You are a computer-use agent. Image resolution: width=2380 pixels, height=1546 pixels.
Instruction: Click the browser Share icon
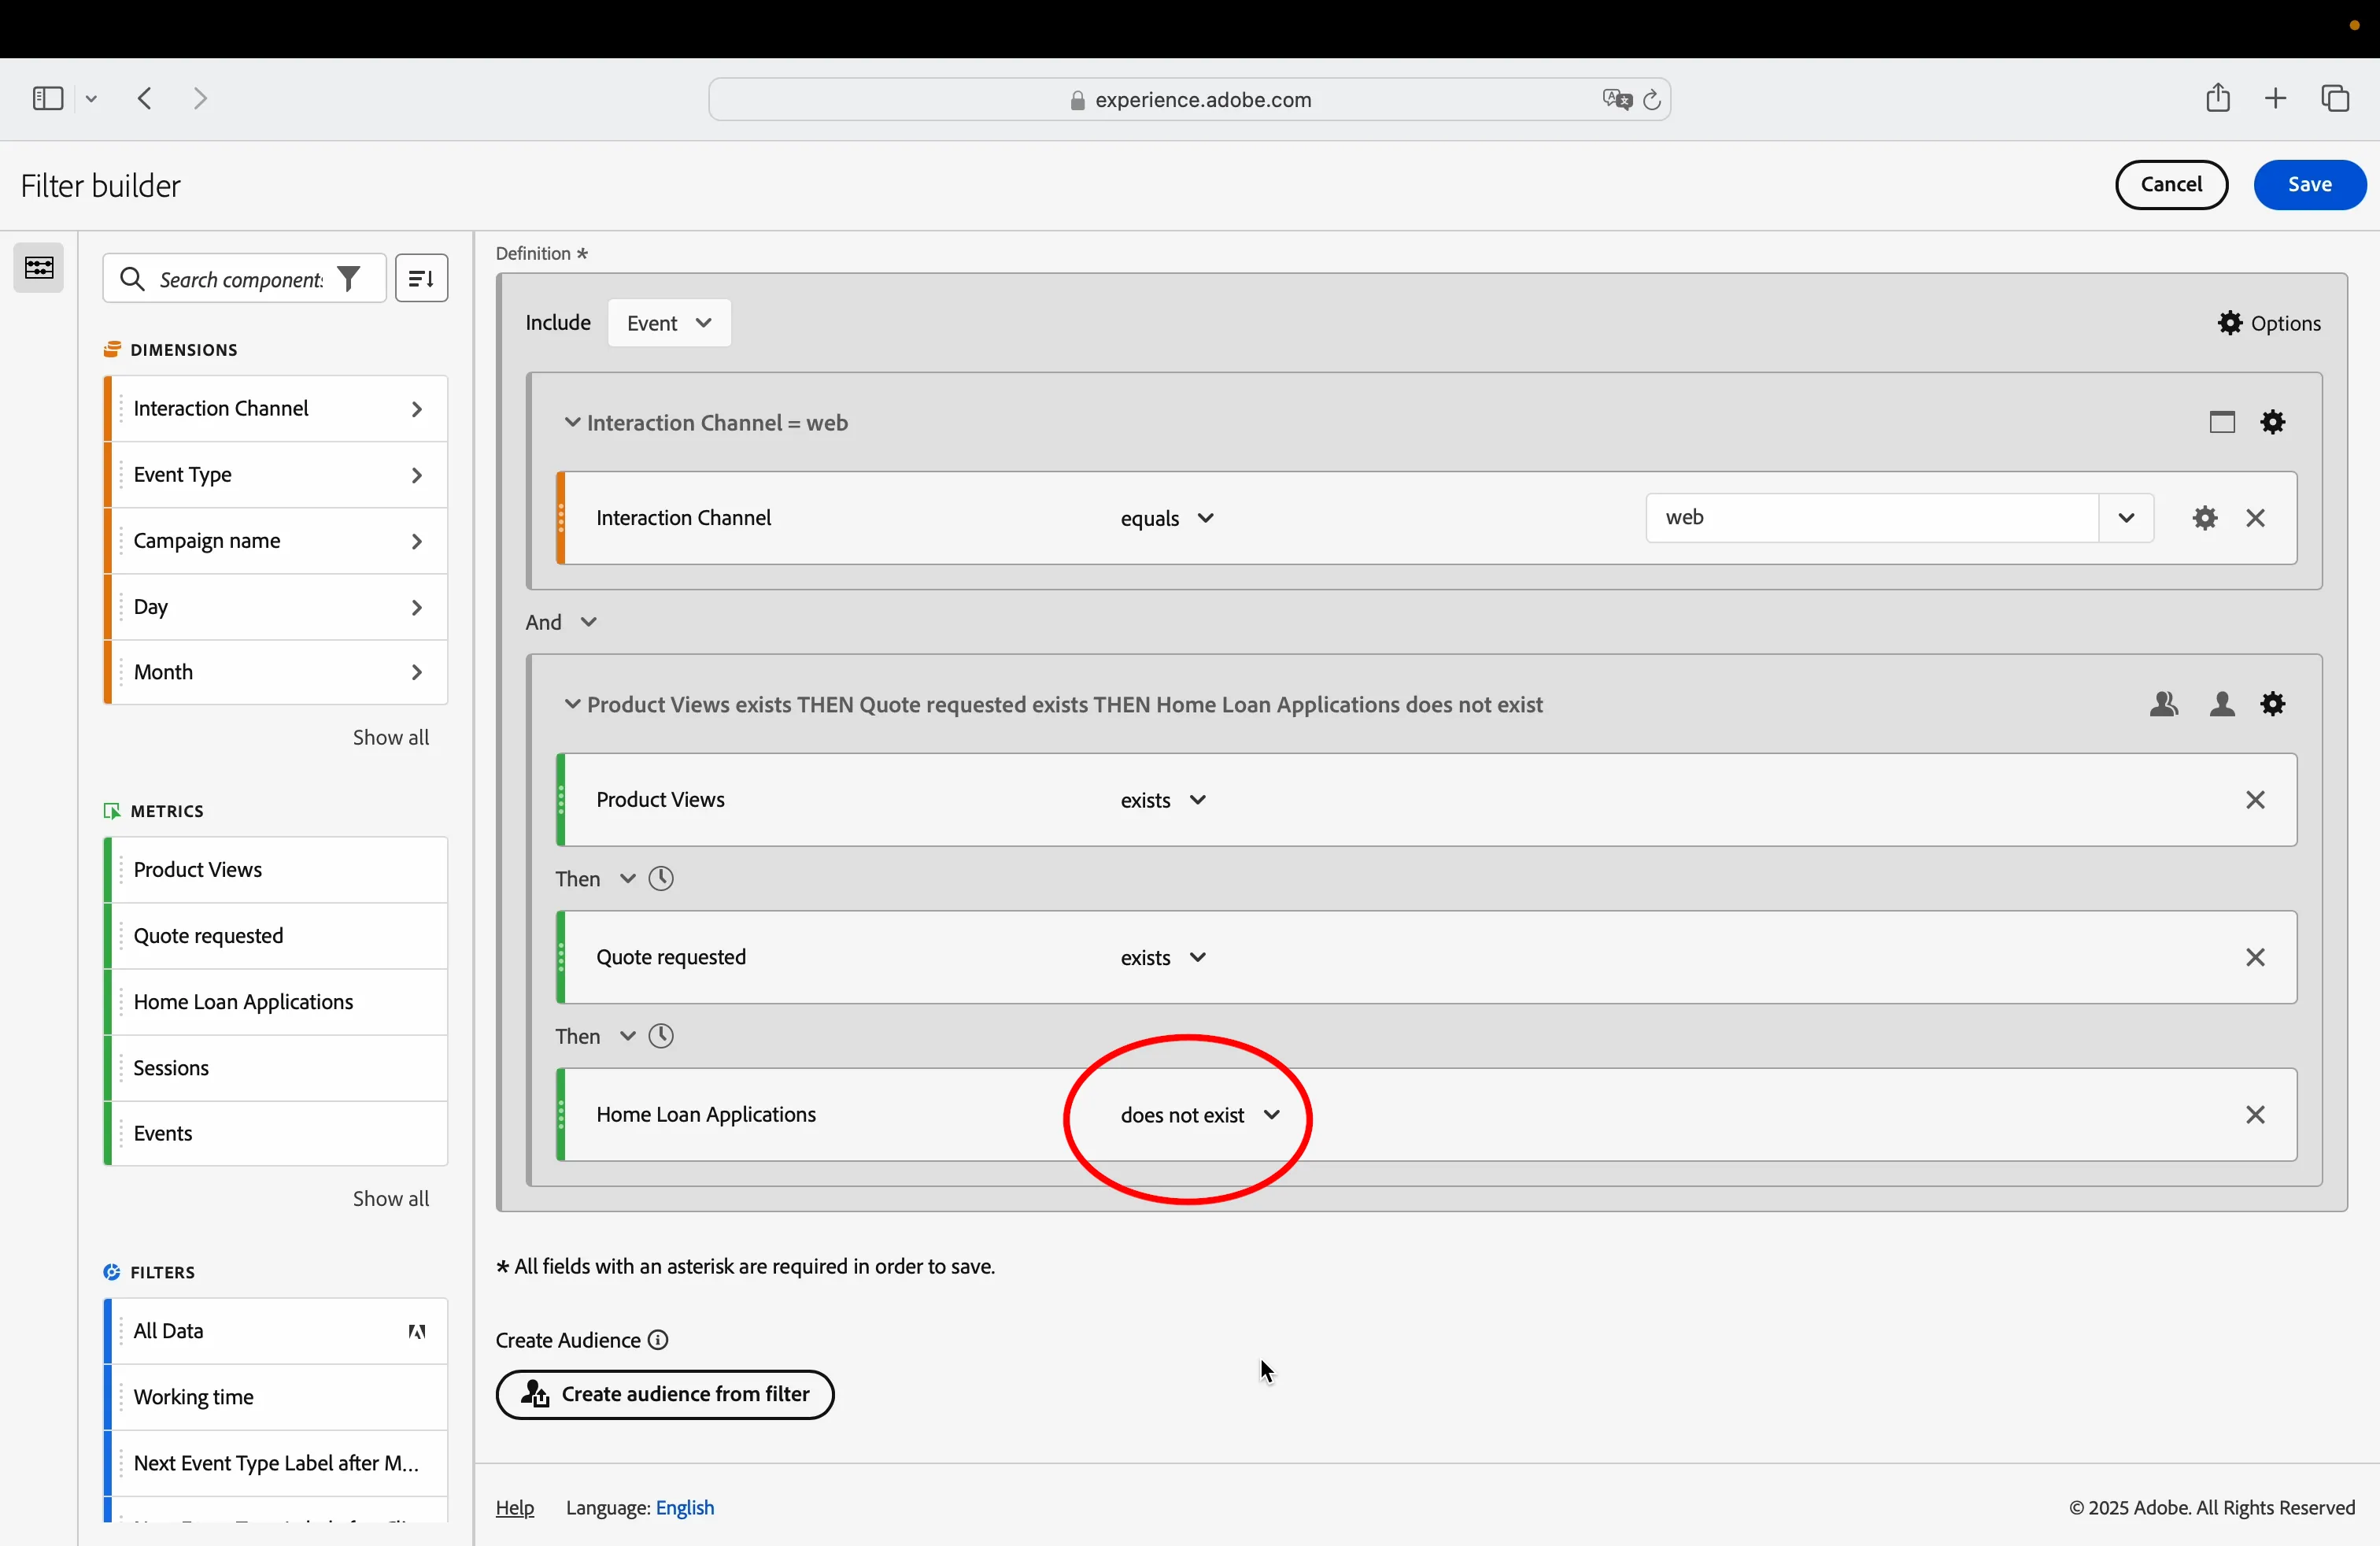click(x=2217, y=97)
